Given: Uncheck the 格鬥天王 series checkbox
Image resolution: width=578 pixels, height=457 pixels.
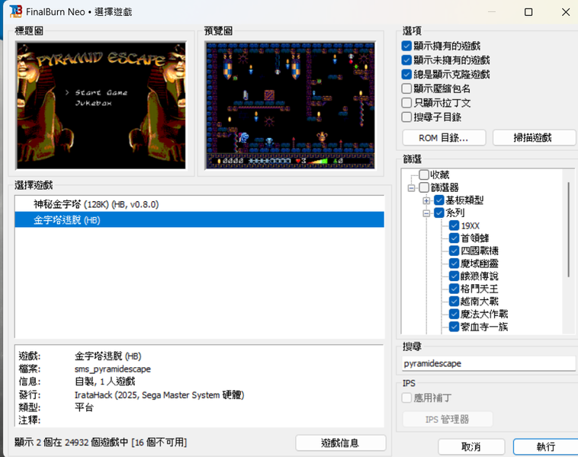Looking at the screenshot, I should (x=454, y=289).
